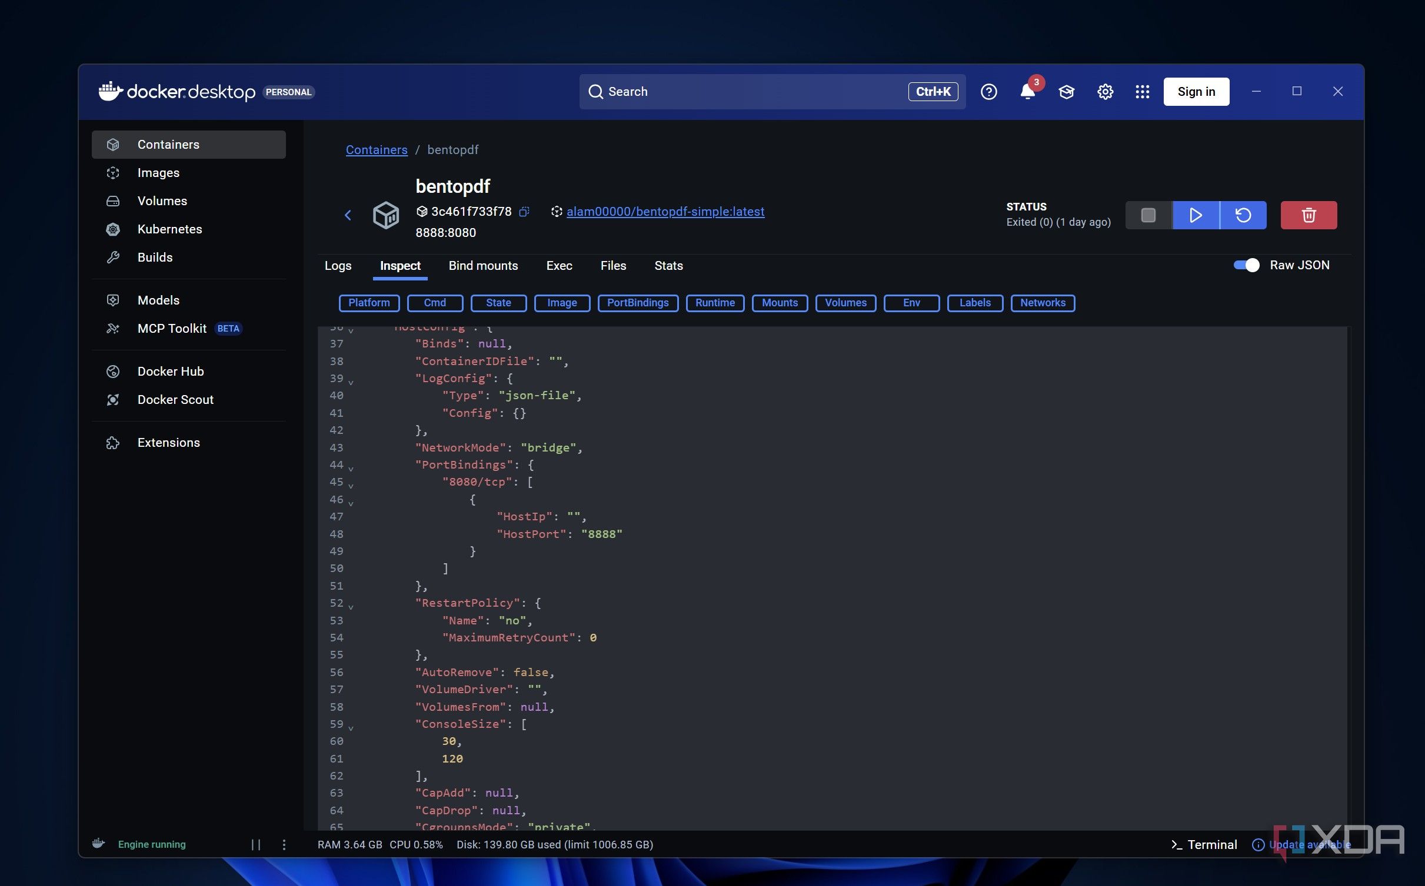Collapse the object at line 46
Screen dimensions: 1425x886
[351, 503]
